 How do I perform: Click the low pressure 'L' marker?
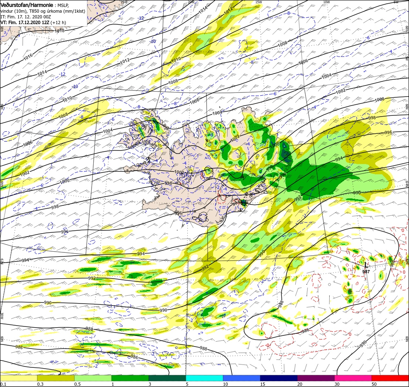[x=366, y=265]
